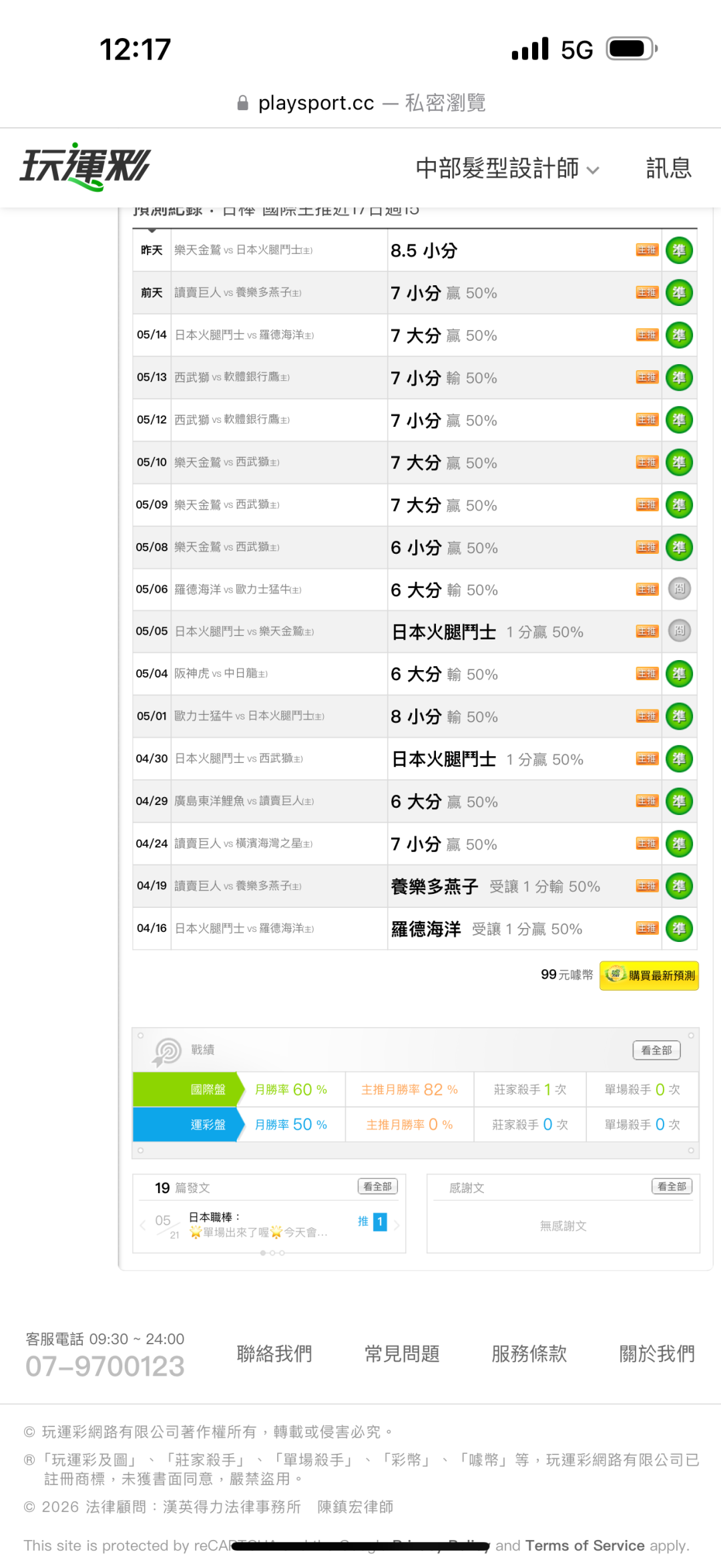721x1564 pixels.
Task: Click orange 主推 tag on 05/13 row
Action: (x=647, y=377)
